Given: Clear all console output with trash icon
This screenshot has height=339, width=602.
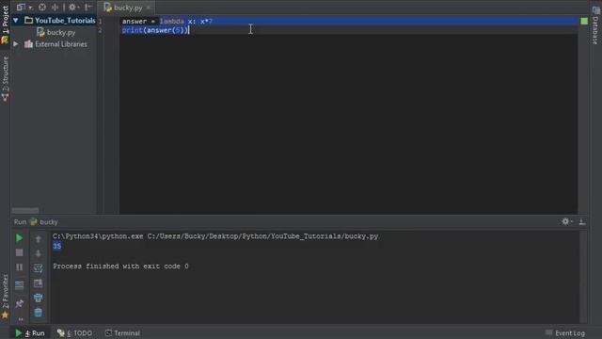Looking at the screenshot, I should (38, 312).
